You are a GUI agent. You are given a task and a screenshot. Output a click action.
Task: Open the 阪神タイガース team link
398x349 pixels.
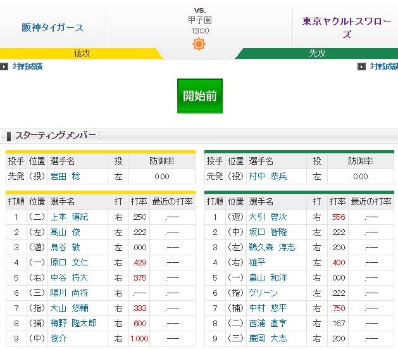[x=53, y=28]
